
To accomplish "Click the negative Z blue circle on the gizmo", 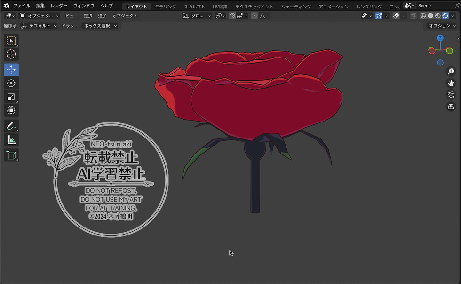I will 440,63.
